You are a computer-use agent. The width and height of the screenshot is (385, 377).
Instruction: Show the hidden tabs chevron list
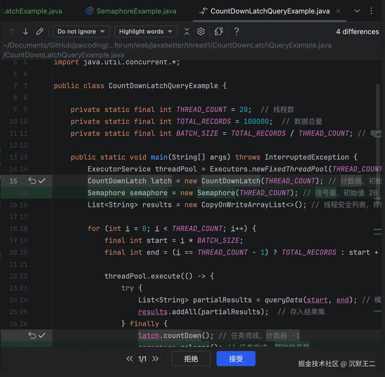357,11
